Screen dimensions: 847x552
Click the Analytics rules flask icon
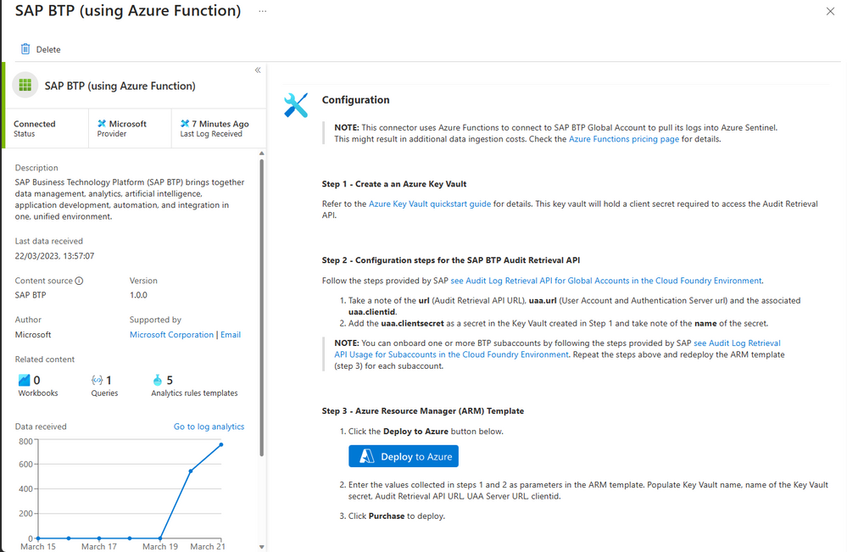point(157,380)
